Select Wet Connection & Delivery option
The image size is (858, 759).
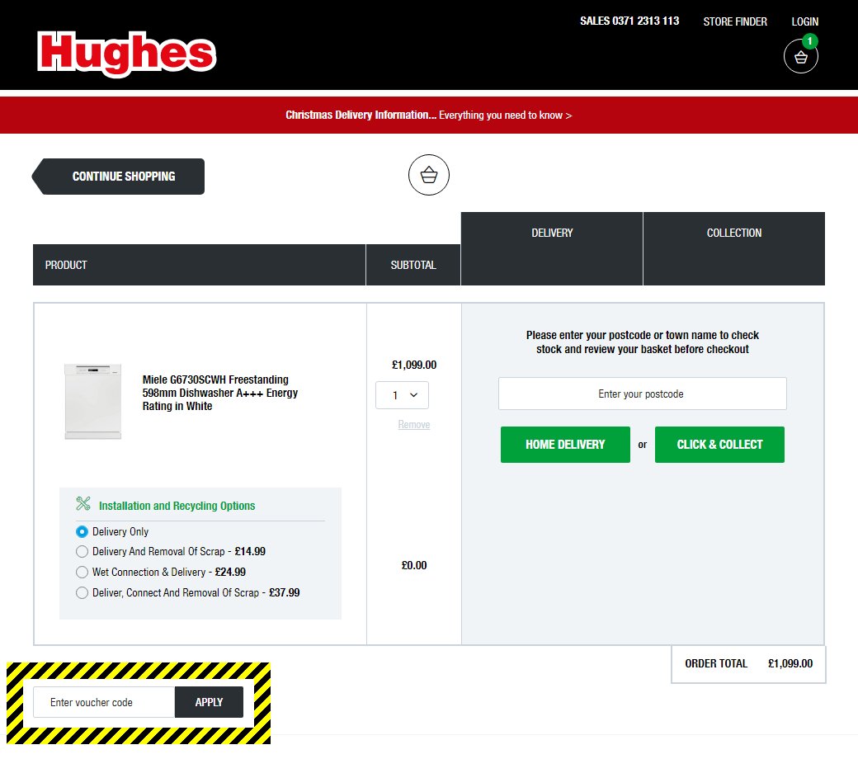82,572
